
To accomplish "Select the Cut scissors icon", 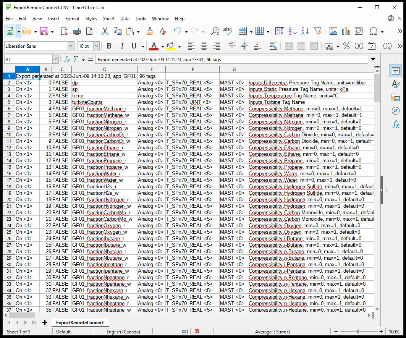I will click(105, 31).
